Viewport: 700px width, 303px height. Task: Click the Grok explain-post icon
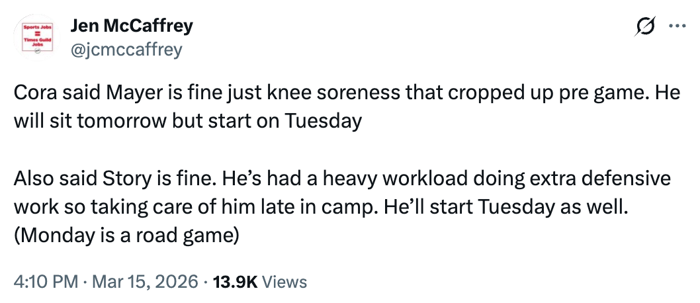click(x=645, y=27)
